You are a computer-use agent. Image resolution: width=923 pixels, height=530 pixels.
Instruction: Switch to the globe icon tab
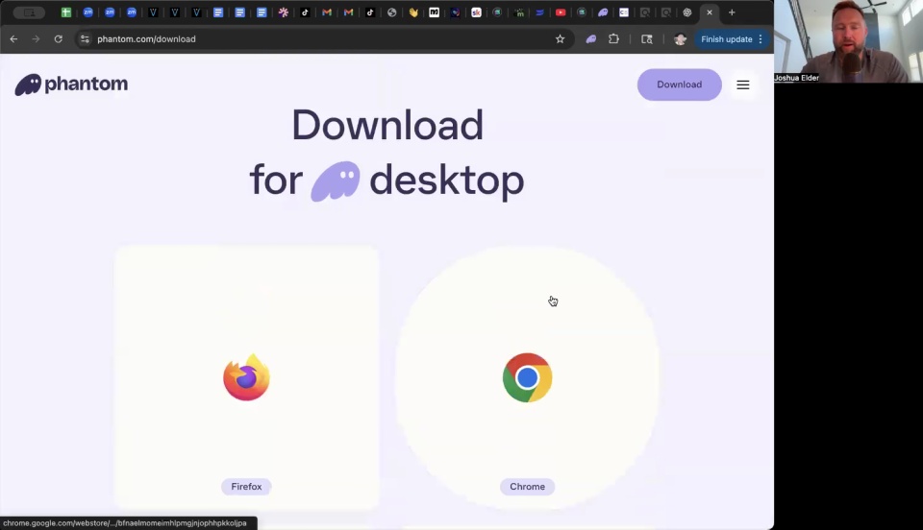pyautogui.click(x=391, y=12)
